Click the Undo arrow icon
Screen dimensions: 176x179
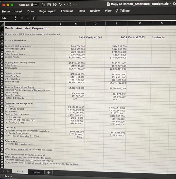pos(61,4)
